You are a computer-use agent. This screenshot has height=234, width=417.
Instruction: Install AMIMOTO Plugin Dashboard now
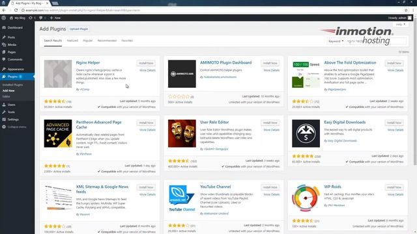pyautogui.click(x=270, y=63)
